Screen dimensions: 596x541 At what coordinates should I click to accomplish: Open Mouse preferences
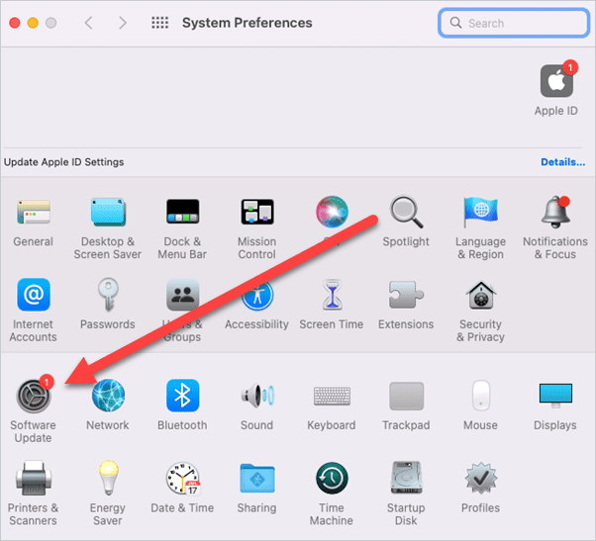pos(481,396)
